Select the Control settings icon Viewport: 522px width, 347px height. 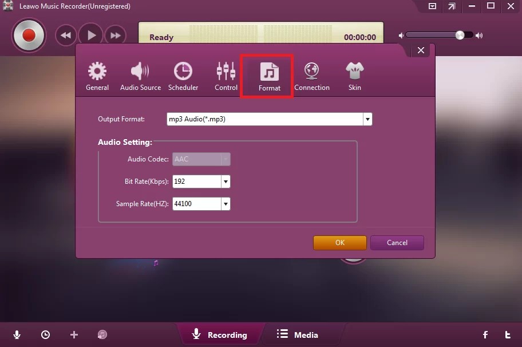[226, 74]
